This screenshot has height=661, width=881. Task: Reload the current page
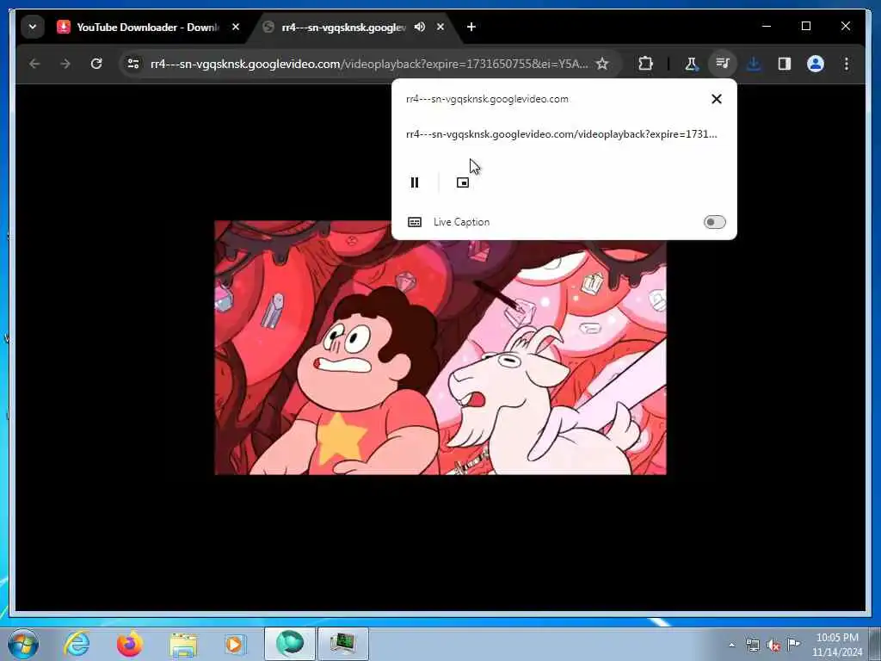[x=96, y=64]
